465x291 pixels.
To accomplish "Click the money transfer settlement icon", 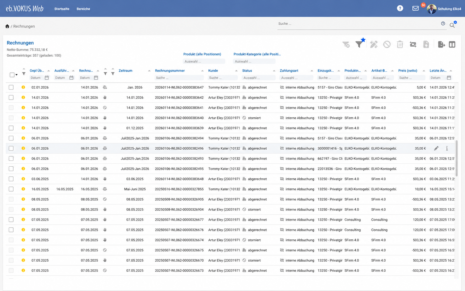I will pos(413,44).
